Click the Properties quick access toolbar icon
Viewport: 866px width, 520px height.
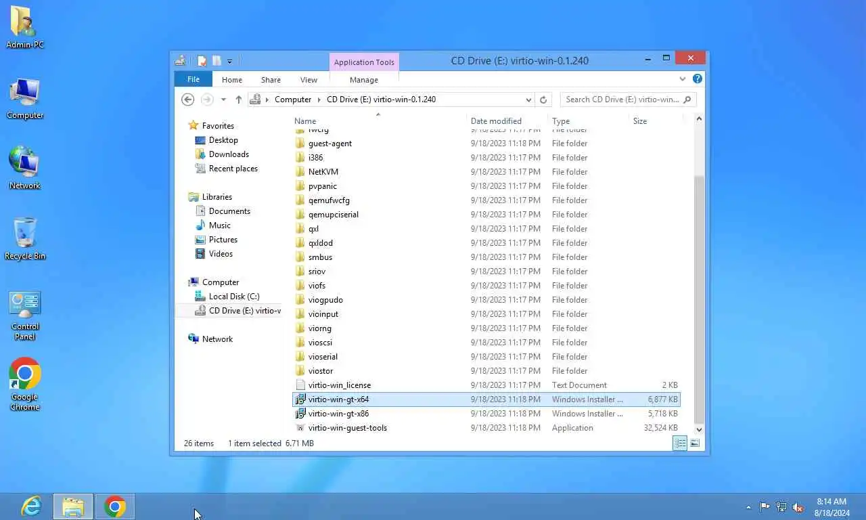[x=202, y=61]
